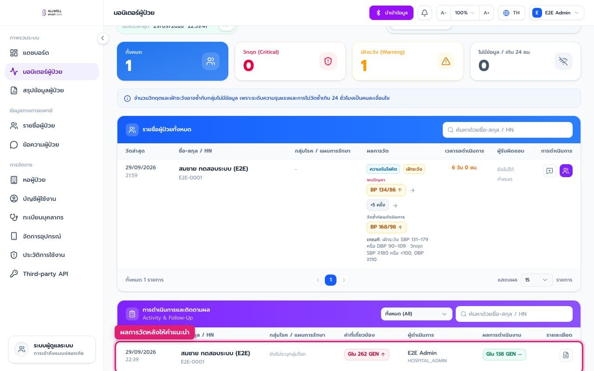Screen dimensions: 594x371
Task: Open the zoom 100% dropdown
Action: 465,13
